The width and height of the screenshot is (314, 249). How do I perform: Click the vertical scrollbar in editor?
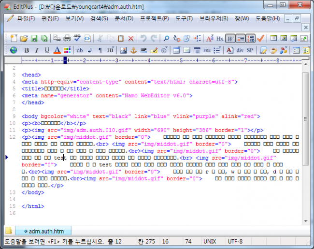(305, 145)
